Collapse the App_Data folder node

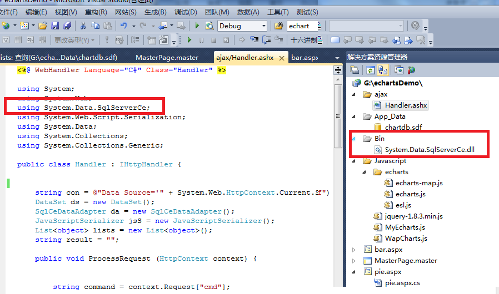[354, 116]
